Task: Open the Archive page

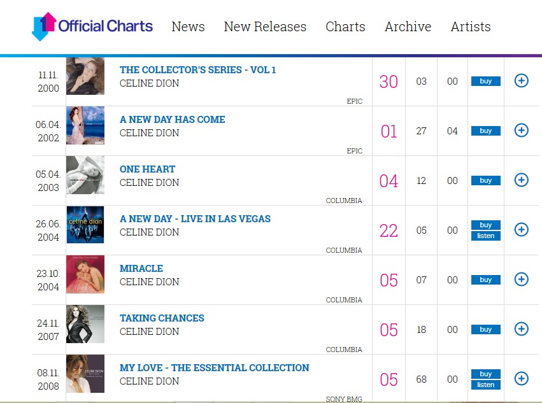Action: pos(408,27)
